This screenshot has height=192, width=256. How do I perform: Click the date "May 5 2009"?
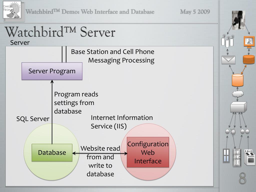point(195,11)
